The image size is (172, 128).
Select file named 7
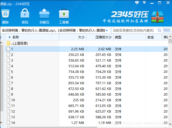[x=12, y=83]
